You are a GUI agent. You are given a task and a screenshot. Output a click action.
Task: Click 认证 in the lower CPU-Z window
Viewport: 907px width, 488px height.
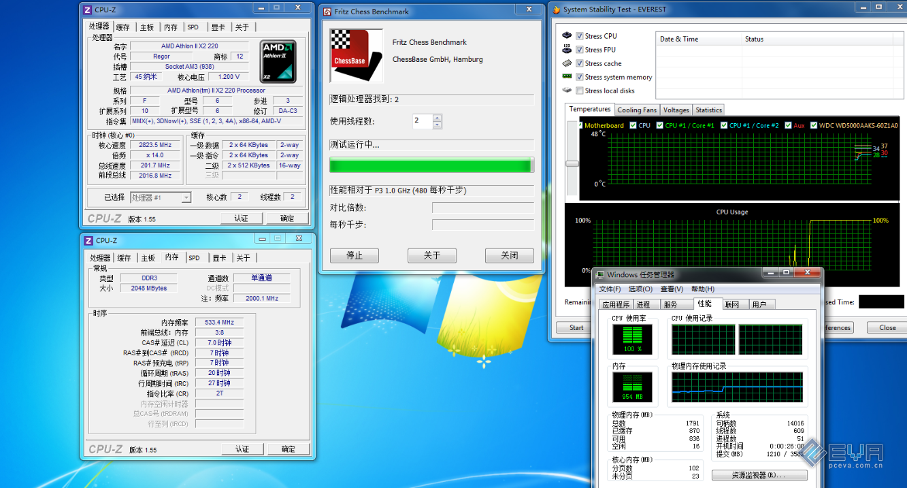[242, 449]
